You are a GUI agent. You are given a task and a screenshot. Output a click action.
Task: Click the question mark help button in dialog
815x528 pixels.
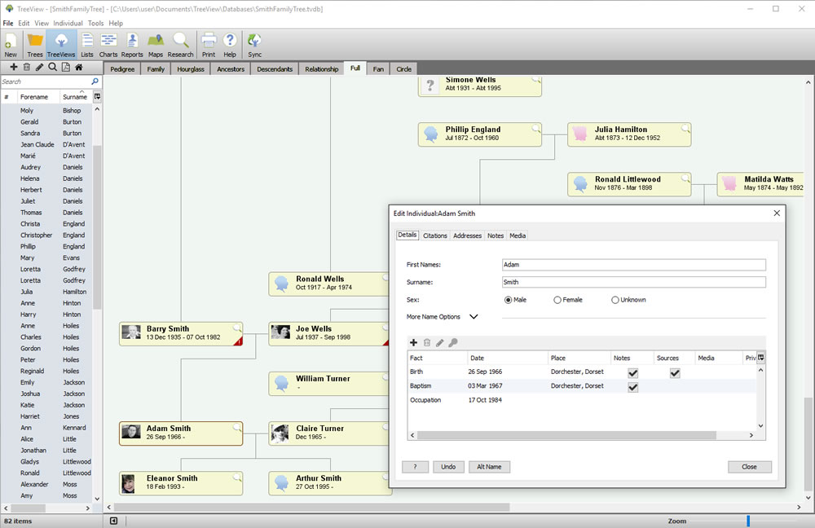415,467
